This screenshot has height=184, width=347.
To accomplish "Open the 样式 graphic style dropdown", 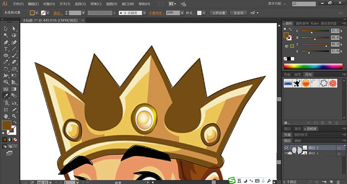I will coord(204,13).
